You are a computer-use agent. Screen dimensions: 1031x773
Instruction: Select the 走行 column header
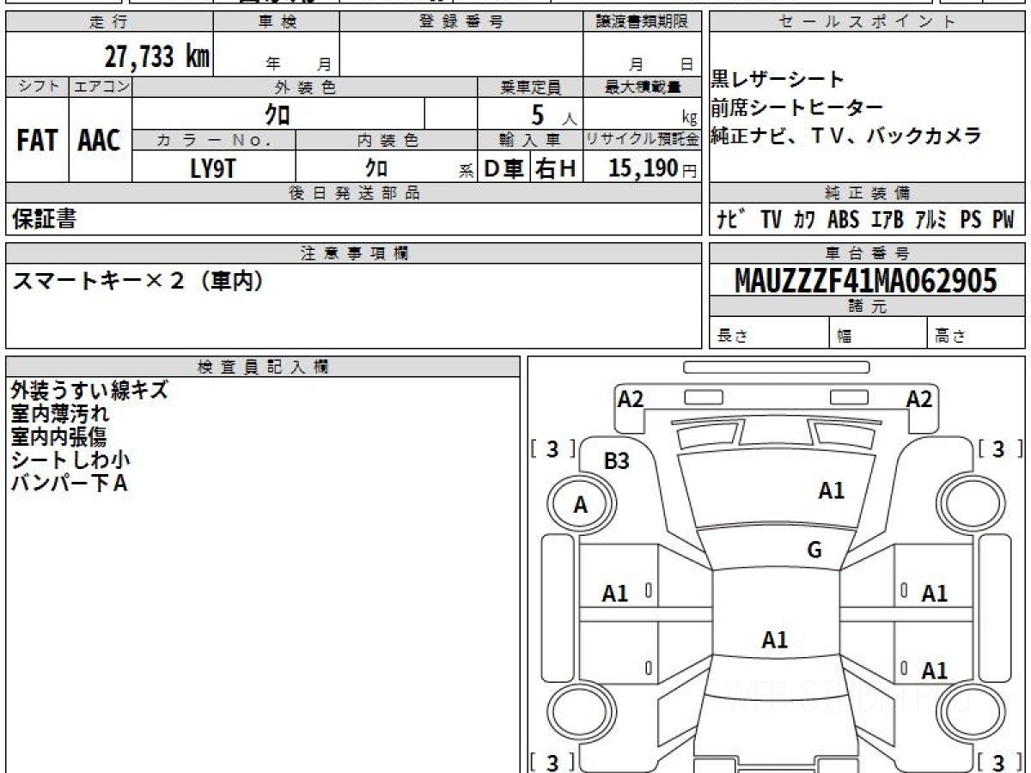(x=109, y=23)
